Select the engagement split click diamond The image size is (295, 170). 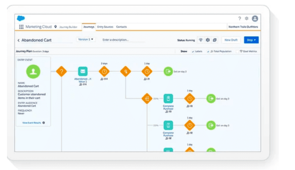tap(125, 71)
